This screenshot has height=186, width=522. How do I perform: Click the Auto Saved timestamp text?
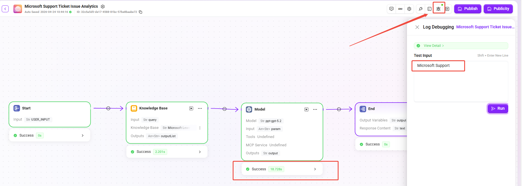(46, 12)
